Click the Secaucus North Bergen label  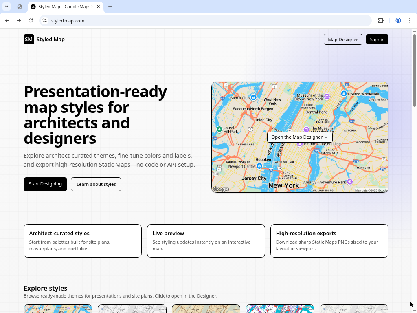coord(253,109)
